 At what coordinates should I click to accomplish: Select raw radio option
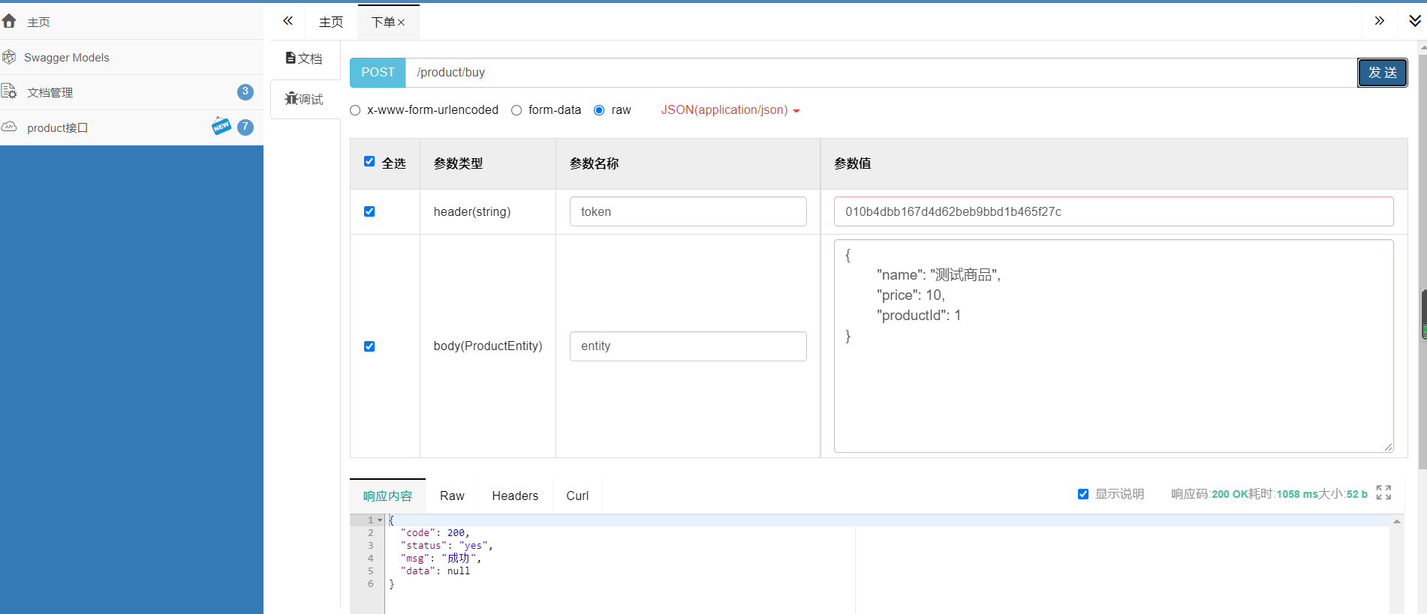pyautogui.click(x=599, y=110)
